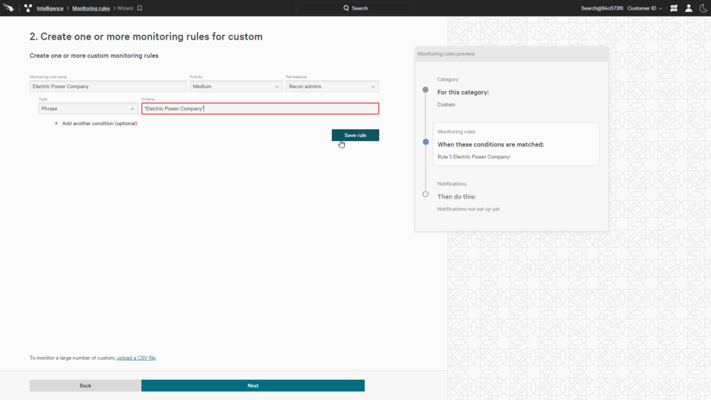Screen dimensions: 711x400
Task: Select the Monitoring rules step marker
Action: [x=426, y=142]
